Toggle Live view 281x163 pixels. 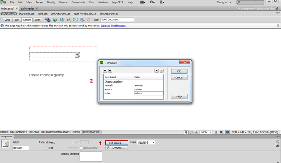point(38,20)
